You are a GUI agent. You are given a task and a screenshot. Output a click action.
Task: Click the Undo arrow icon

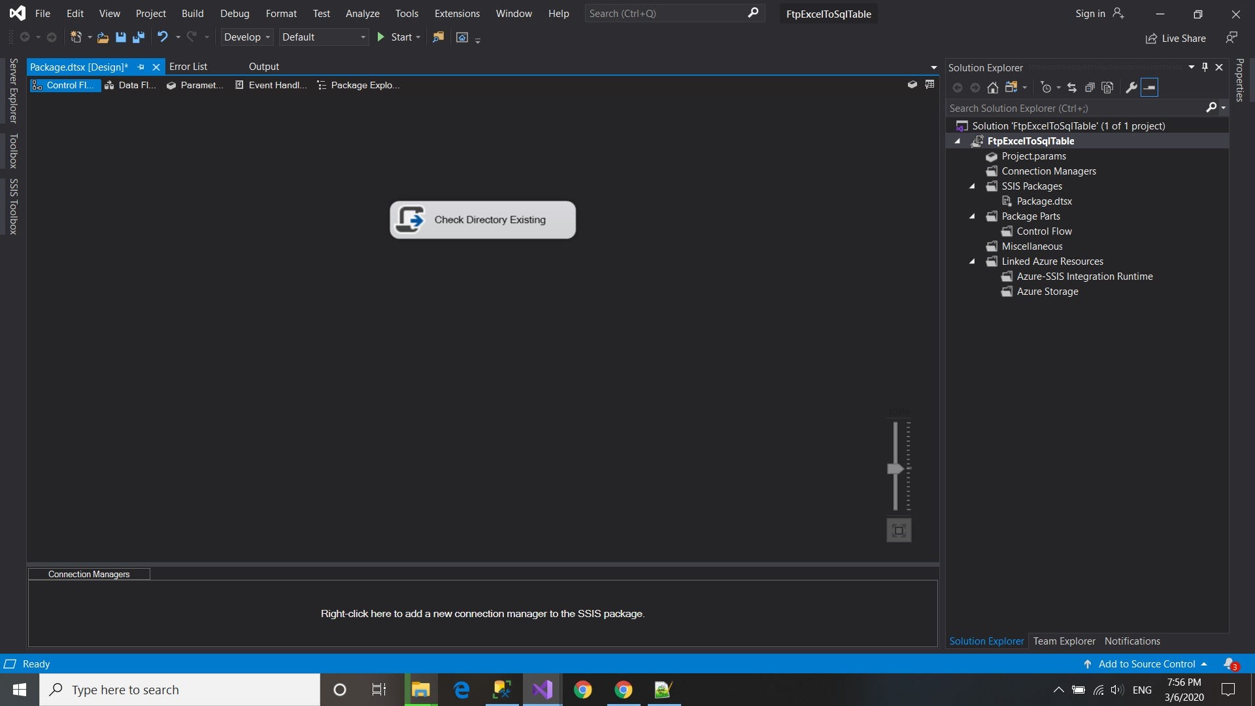[x=163, y=37]
